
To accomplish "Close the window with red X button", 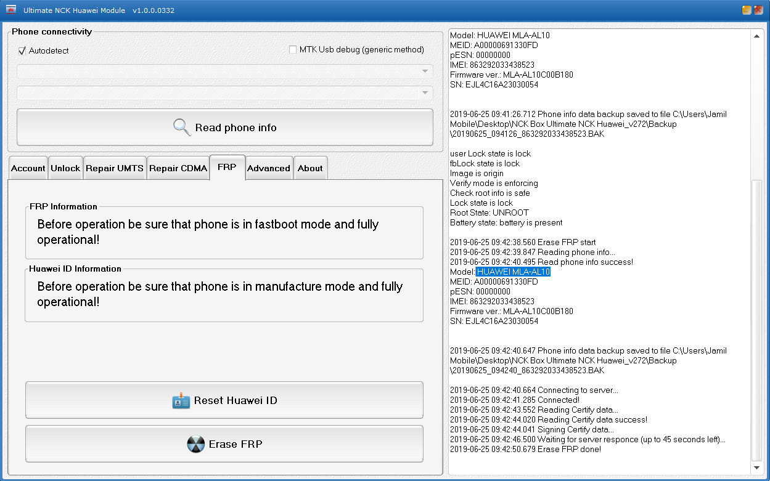I will pos(758,10).
